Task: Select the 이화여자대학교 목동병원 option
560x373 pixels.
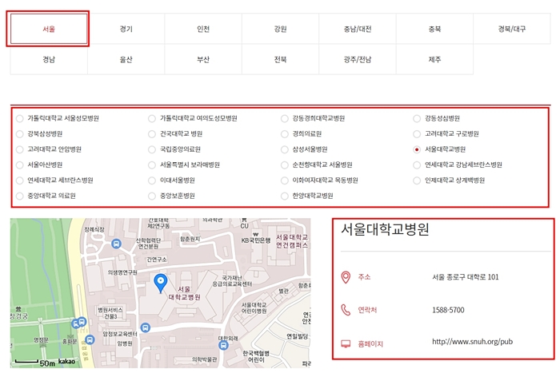Action: (284, 181)
